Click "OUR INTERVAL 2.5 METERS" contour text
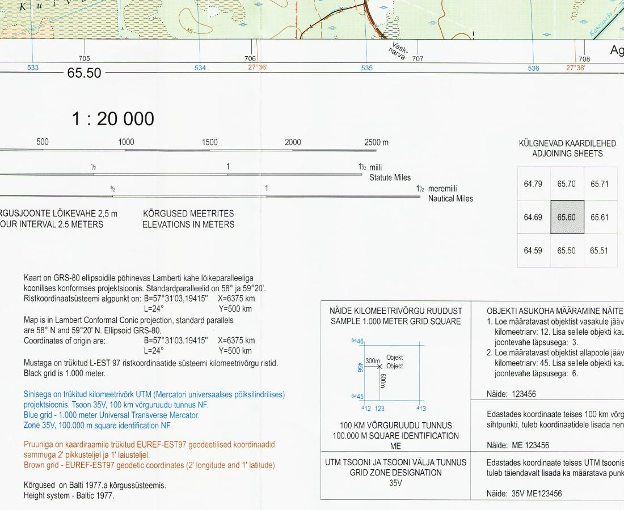 point(52,224)
